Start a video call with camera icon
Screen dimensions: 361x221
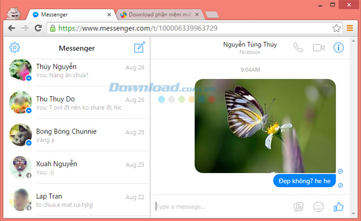319,48
